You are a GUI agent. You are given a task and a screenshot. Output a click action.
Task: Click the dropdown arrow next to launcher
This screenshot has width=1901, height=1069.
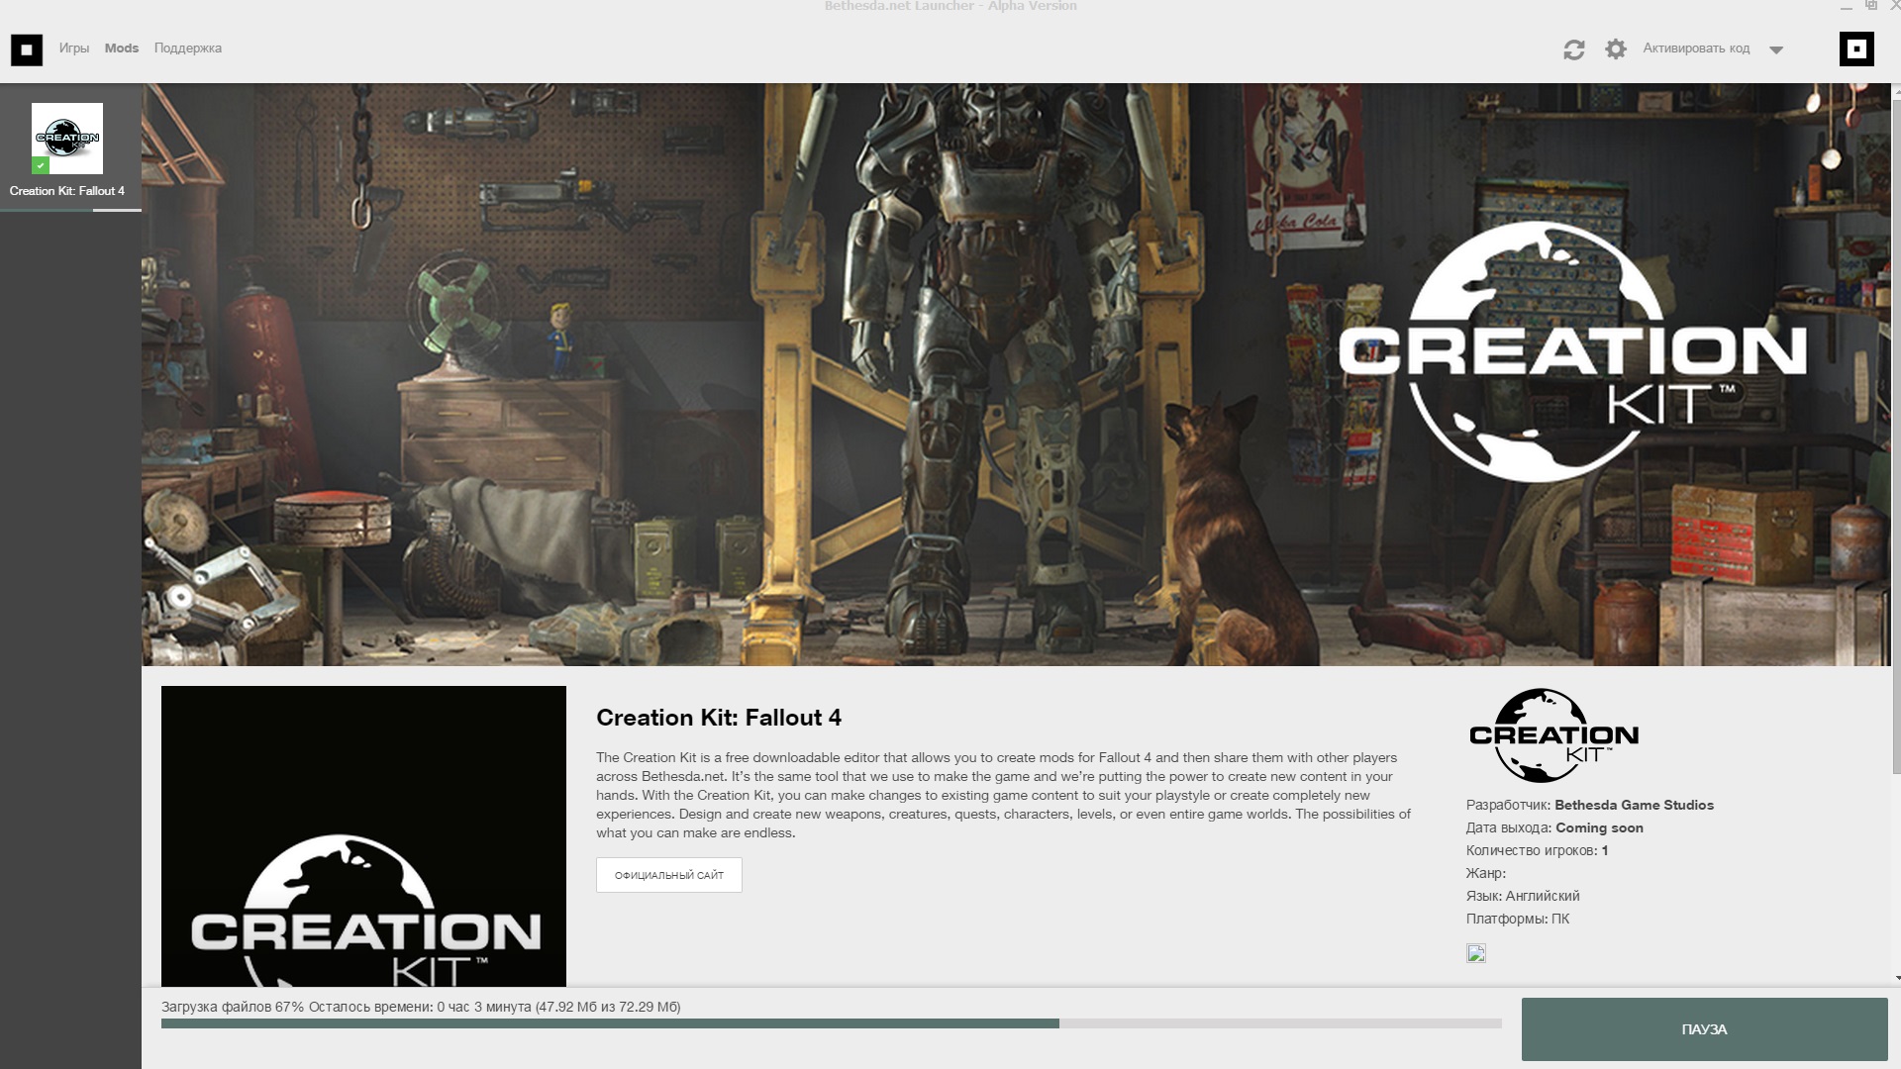pos(1775,49)
